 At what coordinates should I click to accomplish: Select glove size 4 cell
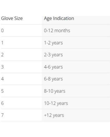[x=2, y=79]
